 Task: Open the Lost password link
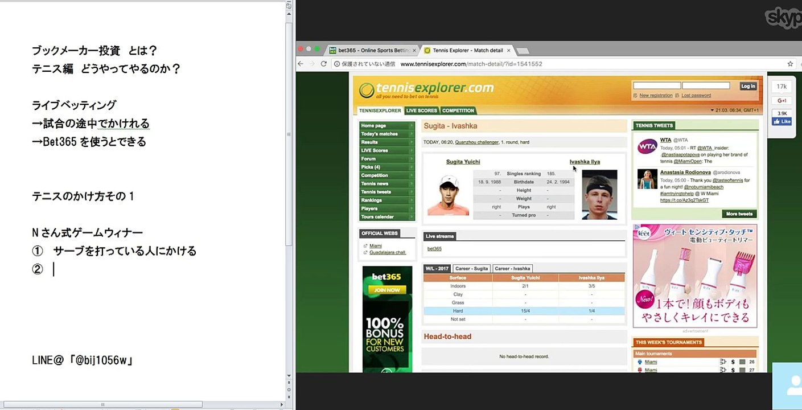tap(696, 96)
